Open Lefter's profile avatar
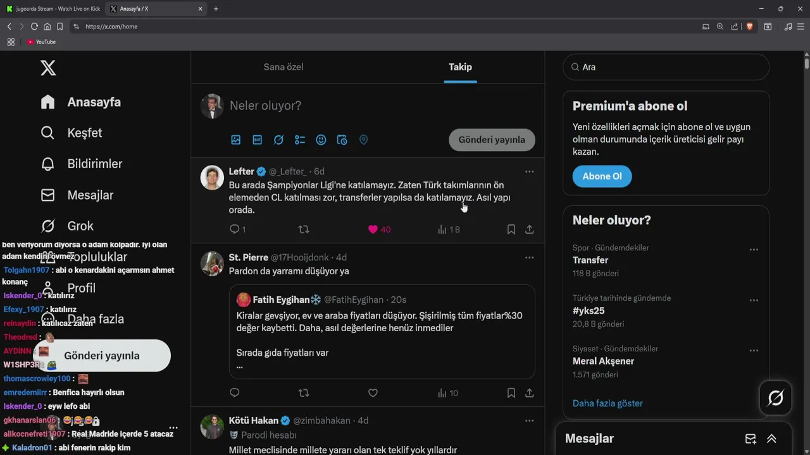 (x=212, y=178)
